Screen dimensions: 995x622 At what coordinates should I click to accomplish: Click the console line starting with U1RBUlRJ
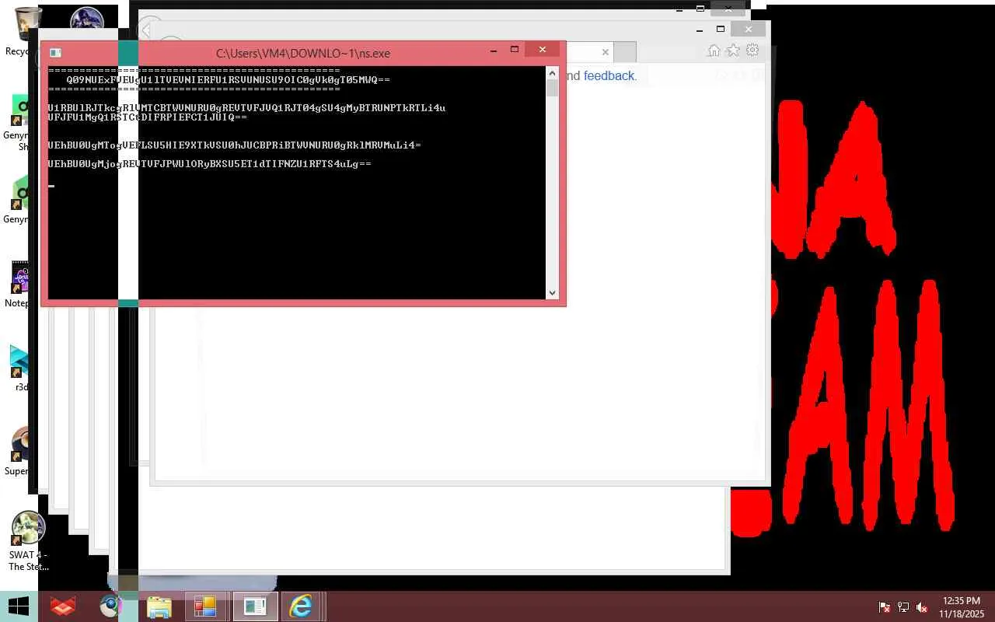coord(246,107)
